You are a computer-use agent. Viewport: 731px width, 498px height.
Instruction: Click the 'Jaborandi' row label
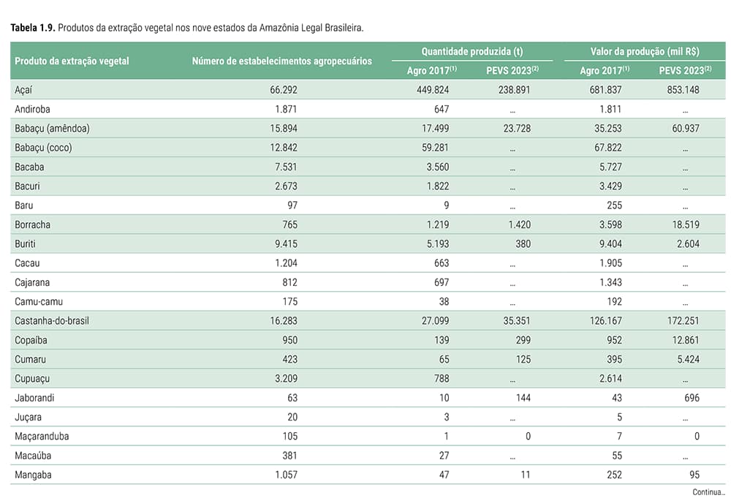coord(35,398)
